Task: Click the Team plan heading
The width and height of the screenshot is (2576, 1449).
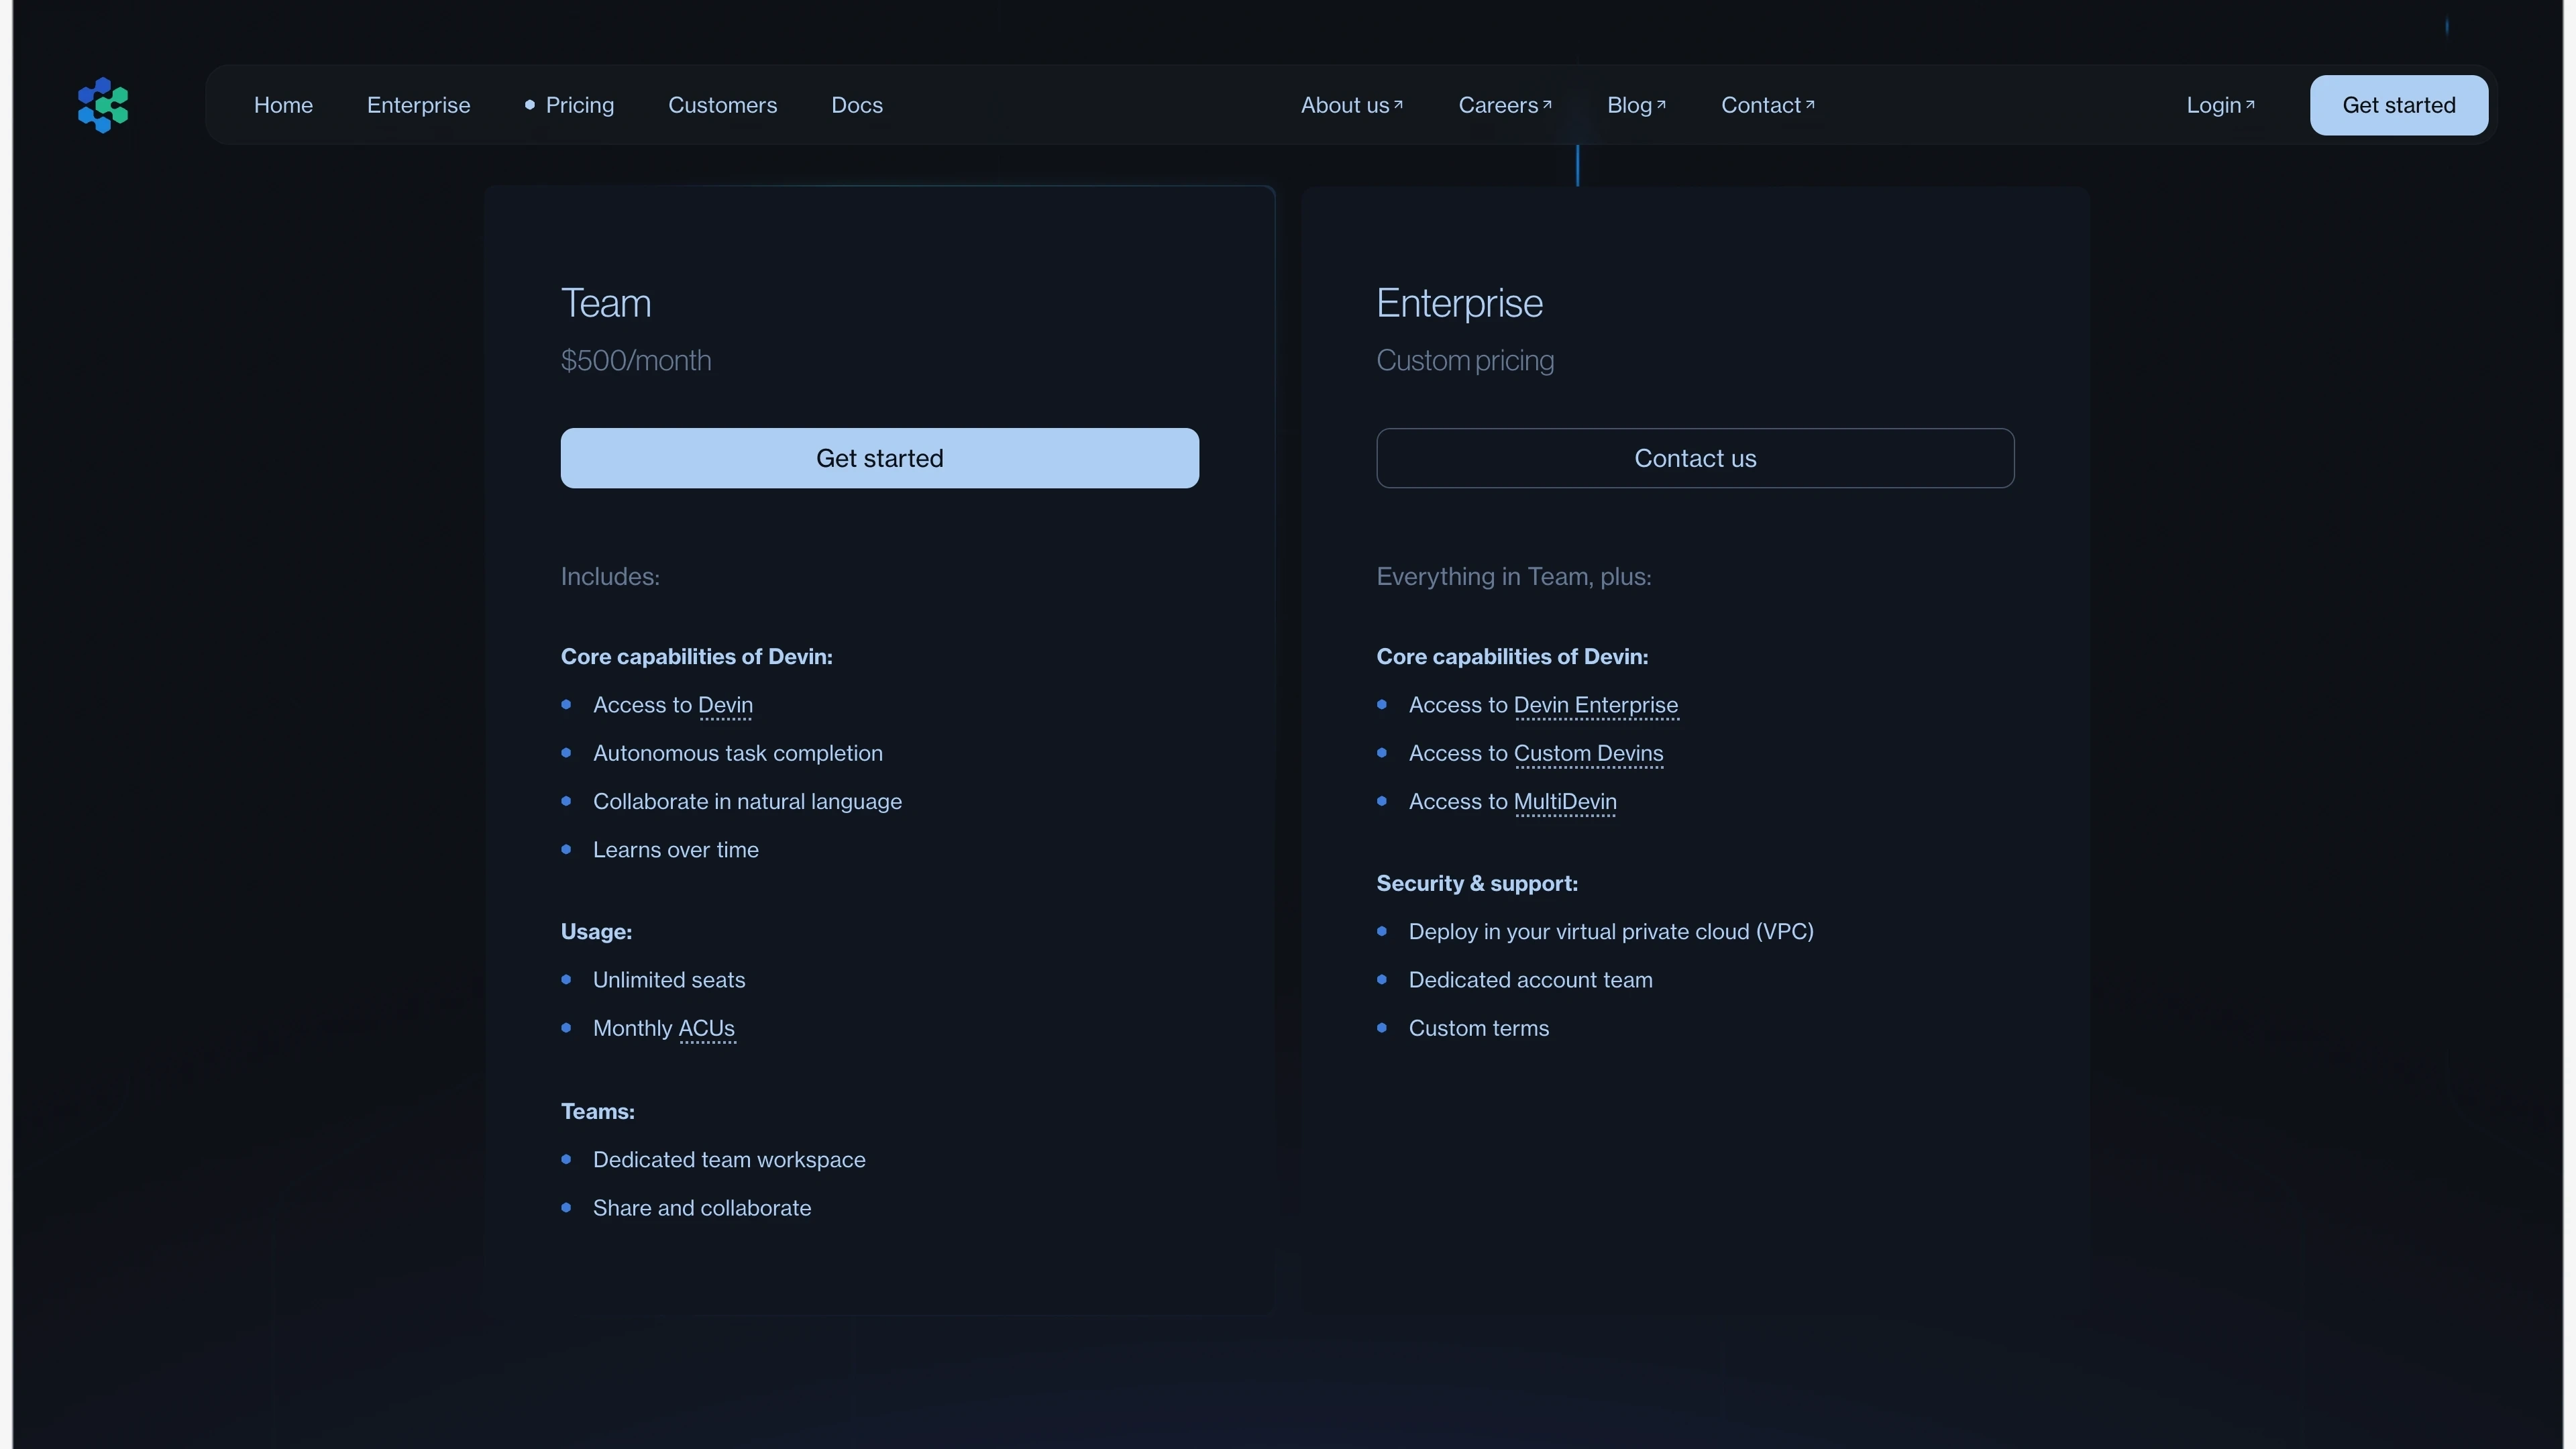Action: (x=606, y=303)
